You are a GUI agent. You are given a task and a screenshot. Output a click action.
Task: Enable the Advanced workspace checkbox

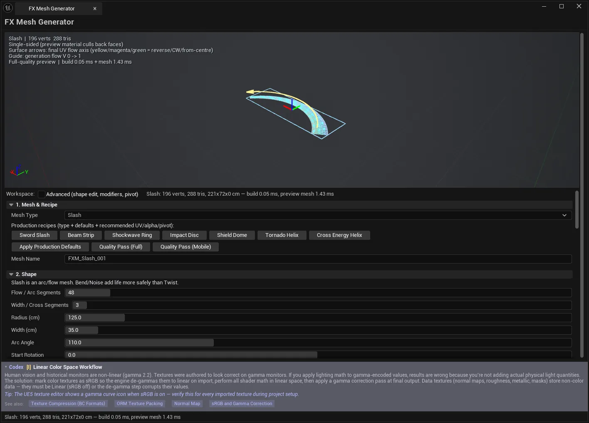point(42,194)
